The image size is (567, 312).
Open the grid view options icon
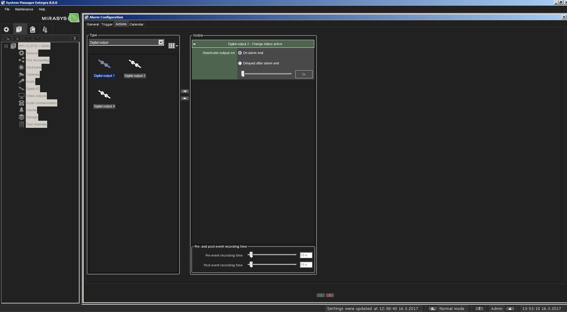(173, 46)
